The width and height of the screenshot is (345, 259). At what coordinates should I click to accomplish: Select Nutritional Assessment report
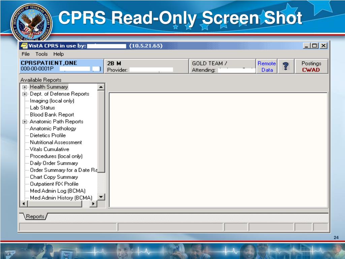coord(56,142)
